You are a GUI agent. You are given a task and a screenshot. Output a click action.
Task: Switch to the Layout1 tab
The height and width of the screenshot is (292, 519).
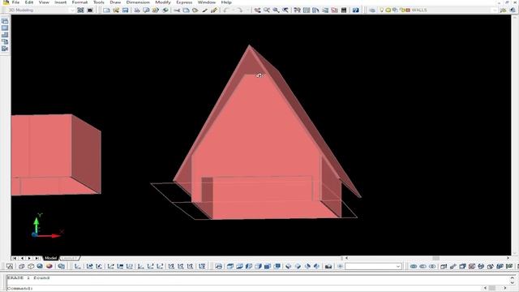click(70, 258)
